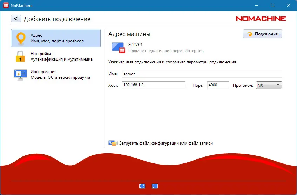
Task: Open the Адрес section in sidebar
Action: click(x=56, y=38)
